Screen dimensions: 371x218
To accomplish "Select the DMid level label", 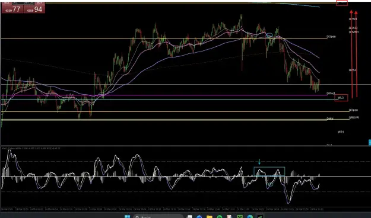I will click(x=330, y=118).
